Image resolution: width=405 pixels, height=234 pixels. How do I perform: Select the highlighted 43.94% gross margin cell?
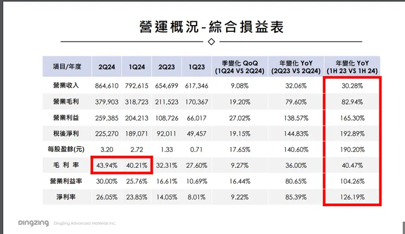(107, 165)
